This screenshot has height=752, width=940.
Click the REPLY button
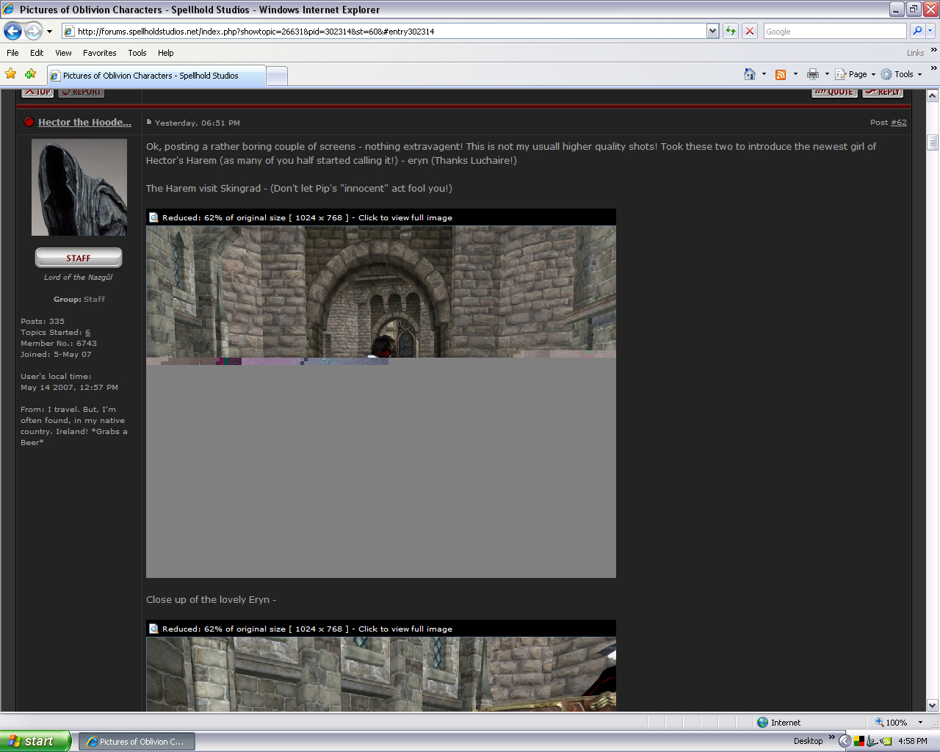tap(883, 93)
